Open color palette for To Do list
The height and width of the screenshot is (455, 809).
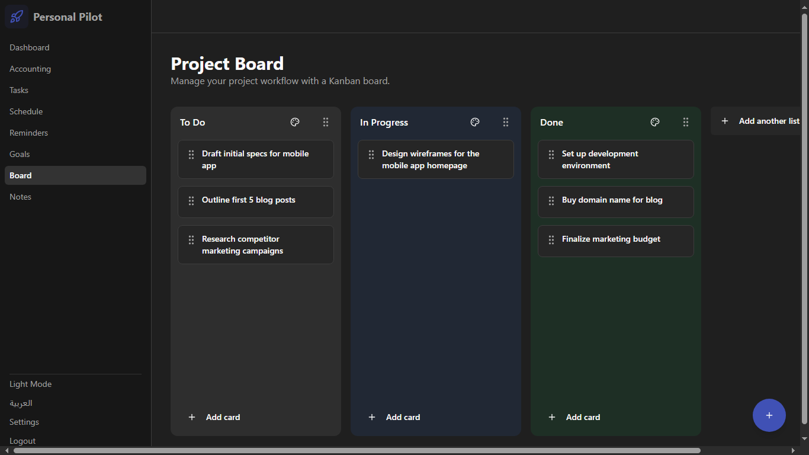[295, 122]
